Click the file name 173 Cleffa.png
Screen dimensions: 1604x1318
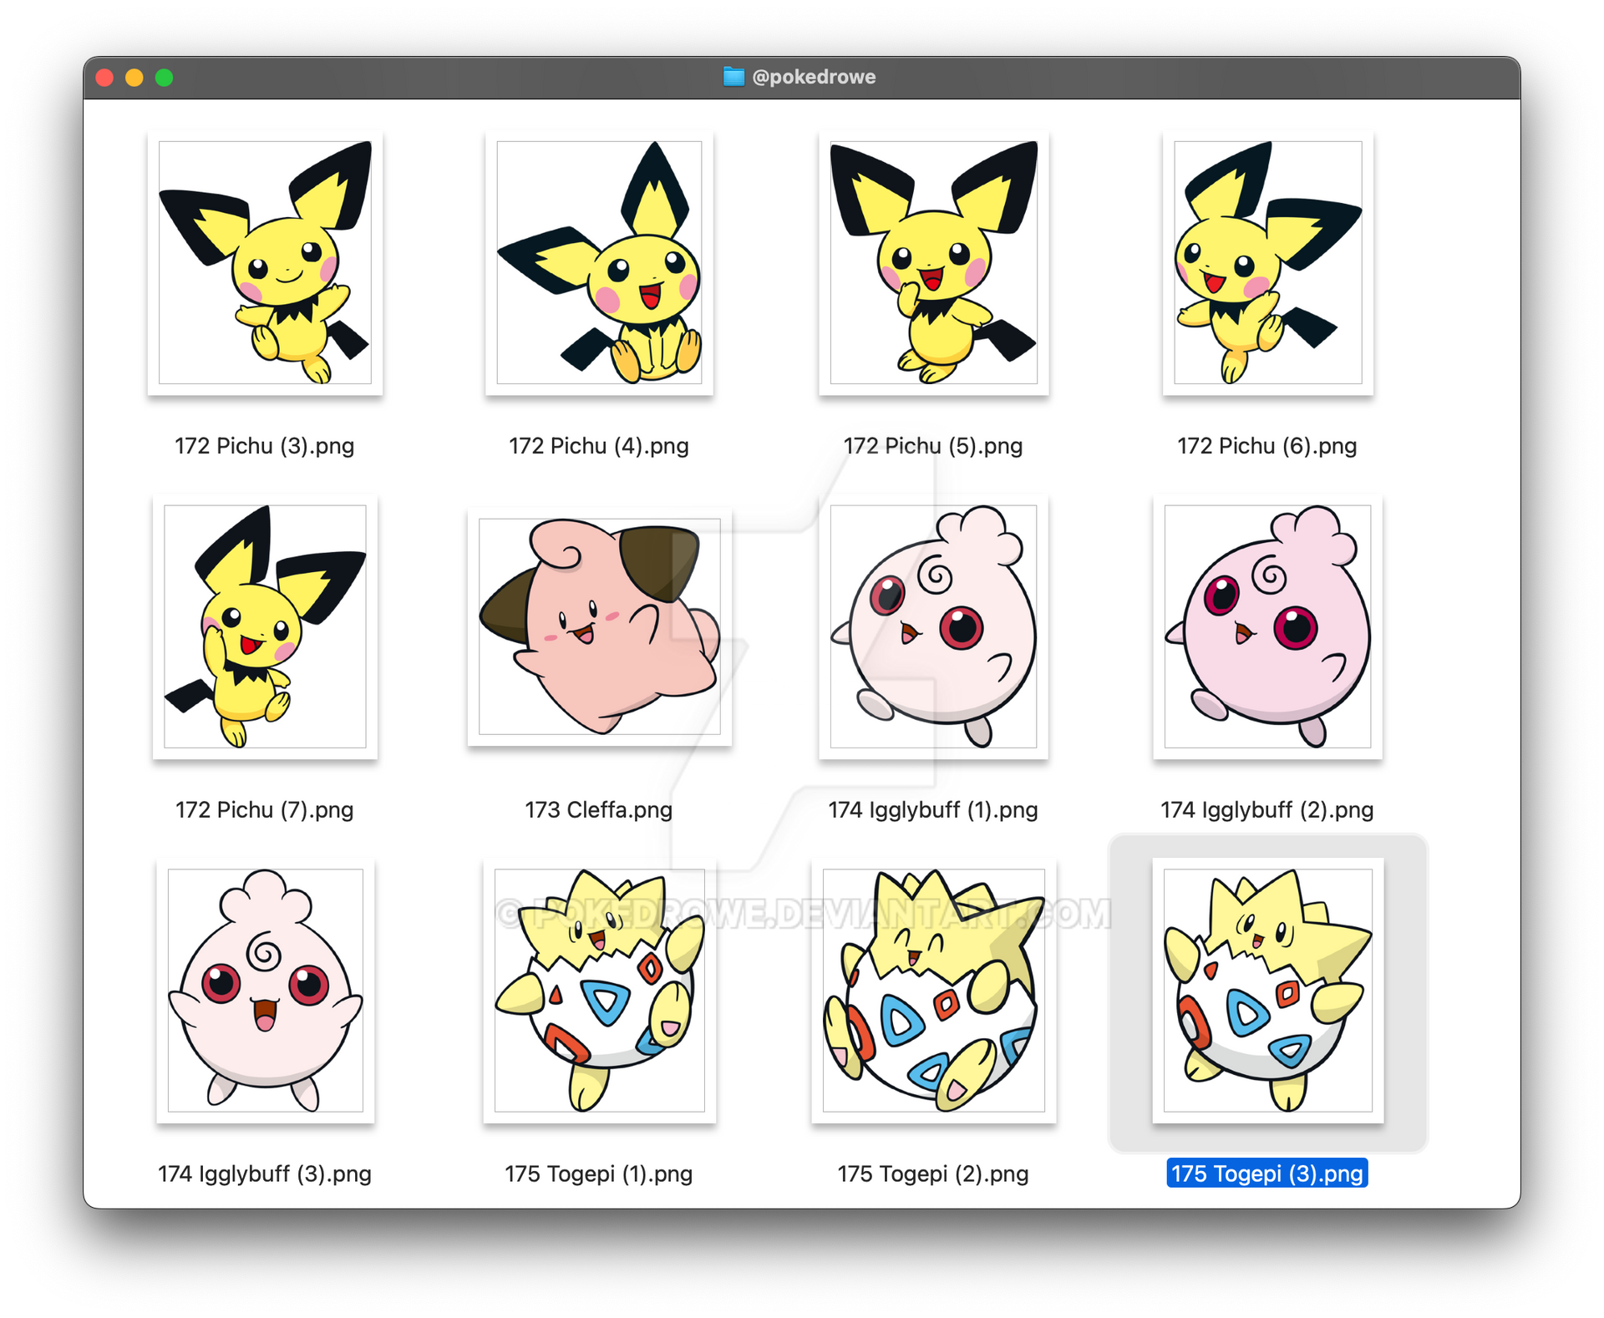[x=599, y=810]
